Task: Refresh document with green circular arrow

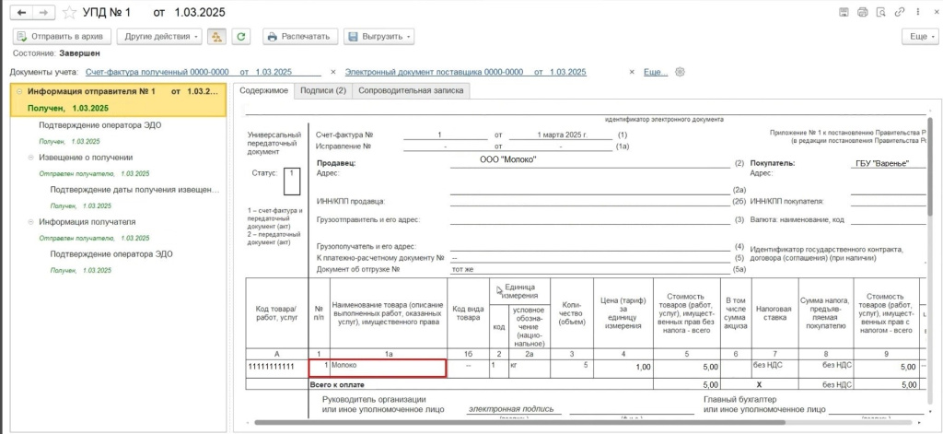Action: (241, 36)
